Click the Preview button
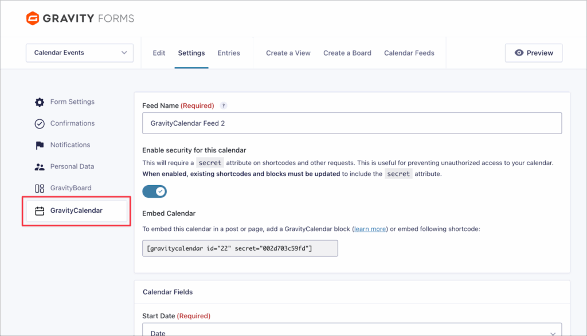Screen dimensions: 587x336 click(534, 53)
